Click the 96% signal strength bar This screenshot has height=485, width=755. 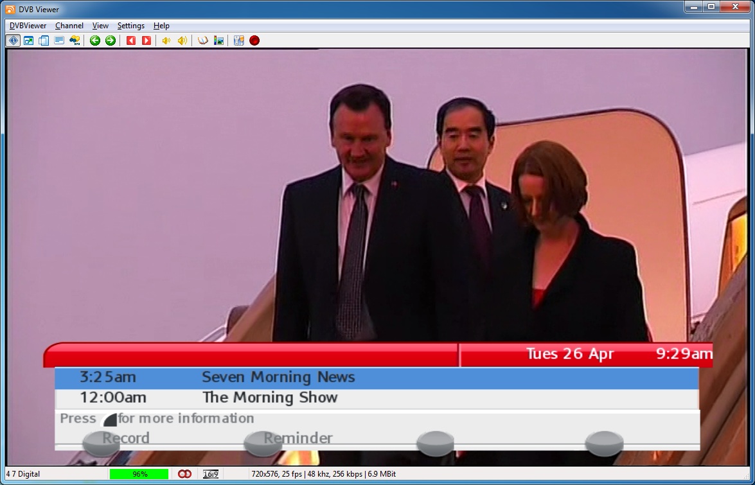click(x=139, y=474)
